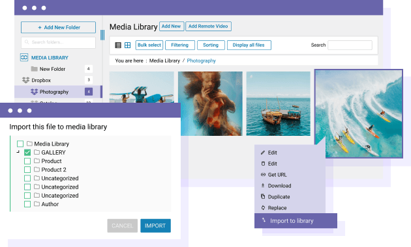Select the aerial wave kayakers thumbnail
The height and width of the screenshot is (247, 411).
pyautogui.click(x=359, y=114)
